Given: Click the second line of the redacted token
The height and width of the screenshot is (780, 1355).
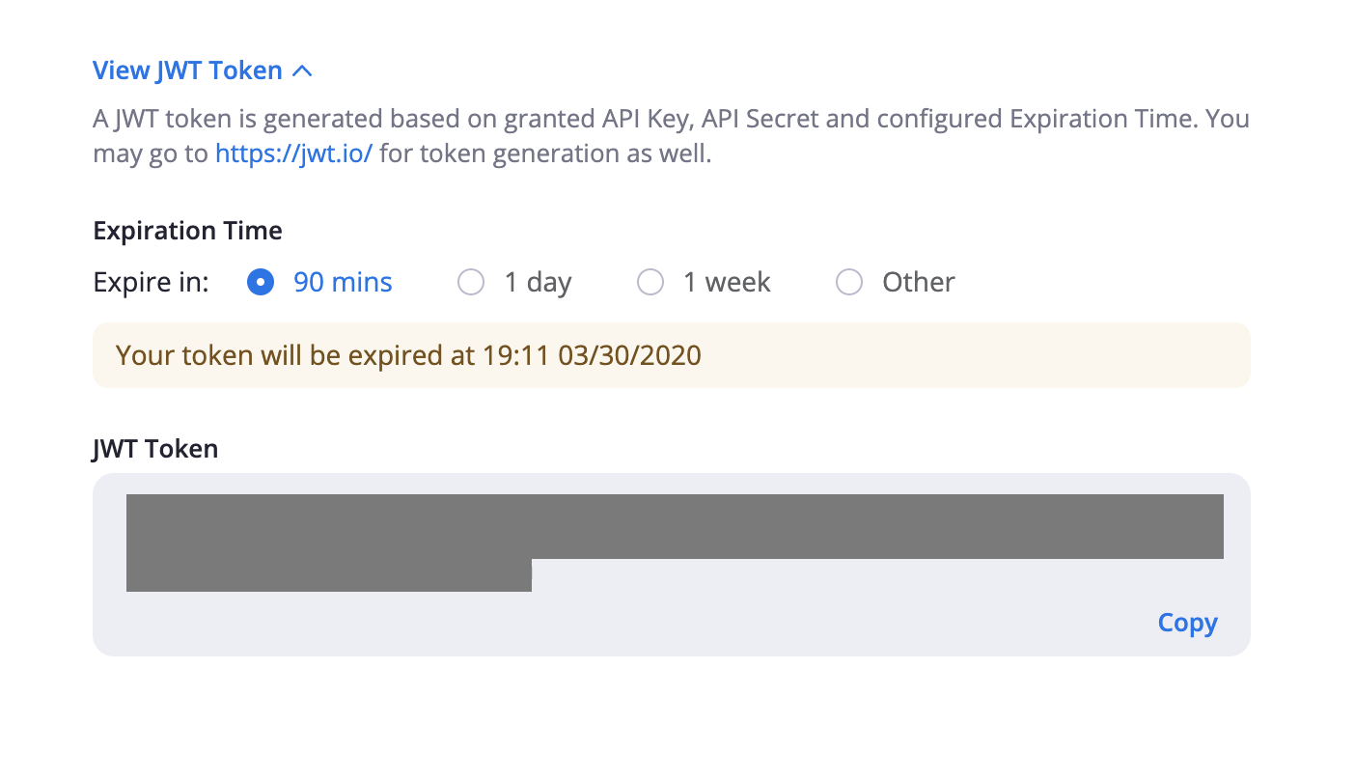Looking at the screenshot, I should point(329,575).
